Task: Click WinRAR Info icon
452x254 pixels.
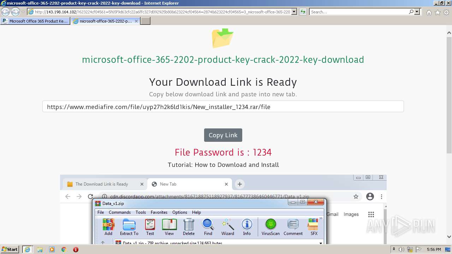Action: pyautogui.click(x=247, y=227)
